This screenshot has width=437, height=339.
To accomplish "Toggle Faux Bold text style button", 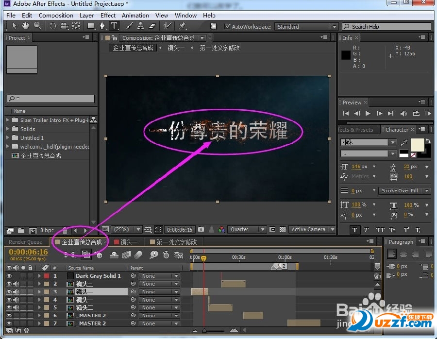I will (355, 230).
